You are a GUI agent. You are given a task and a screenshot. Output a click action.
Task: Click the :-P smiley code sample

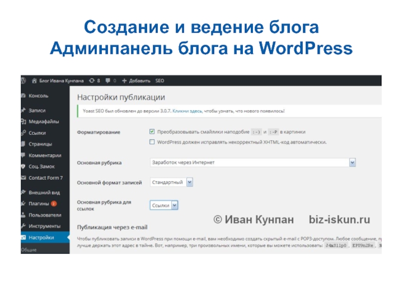[x=273, y=132]
